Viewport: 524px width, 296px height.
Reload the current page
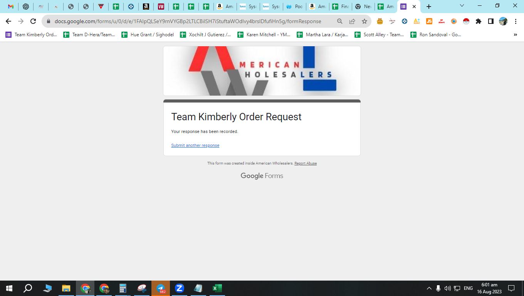coord(33,21)
